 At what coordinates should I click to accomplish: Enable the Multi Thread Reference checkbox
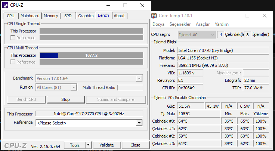point(13,62)
